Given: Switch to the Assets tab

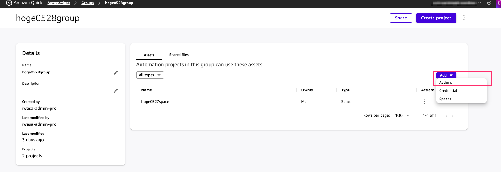Looking at the screenshot, I should (x=149, y=55).
